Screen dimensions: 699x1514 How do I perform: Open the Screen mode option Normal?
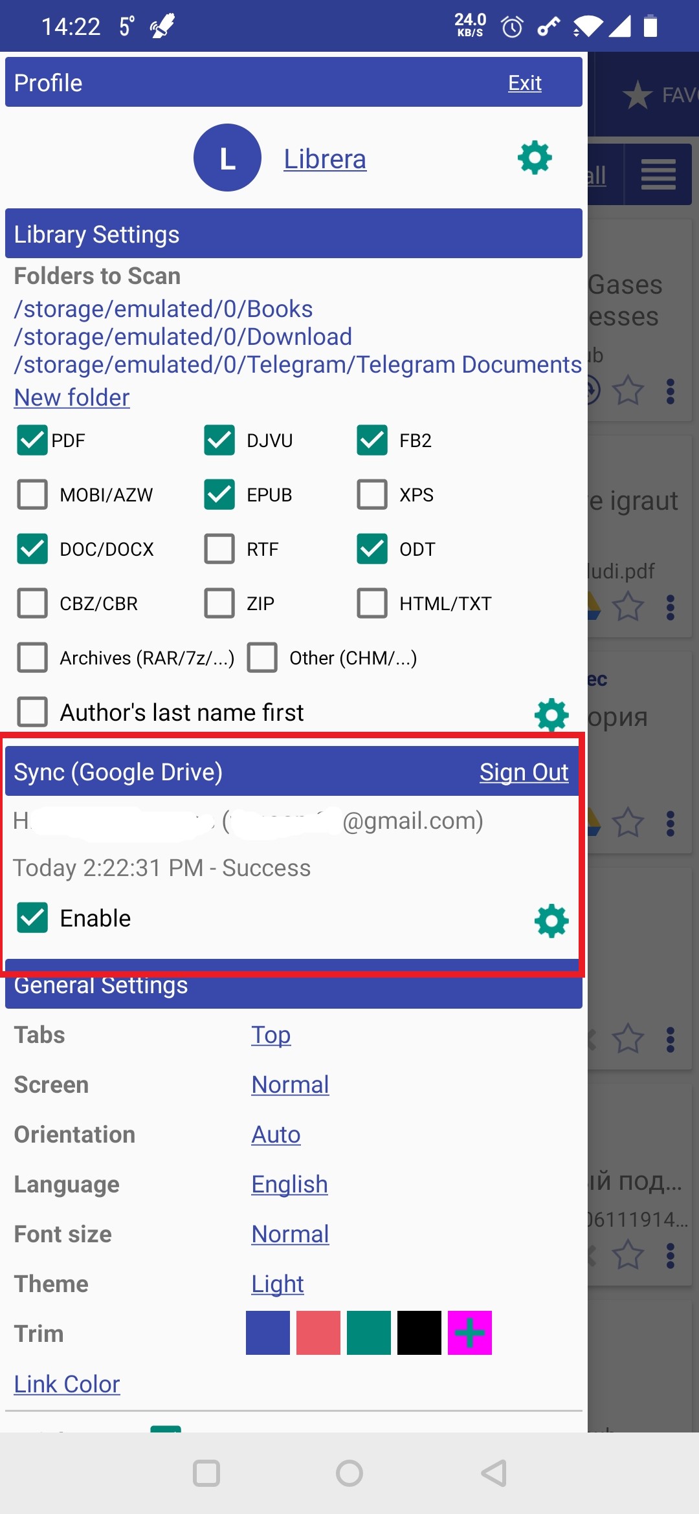tap(290, 1084)
